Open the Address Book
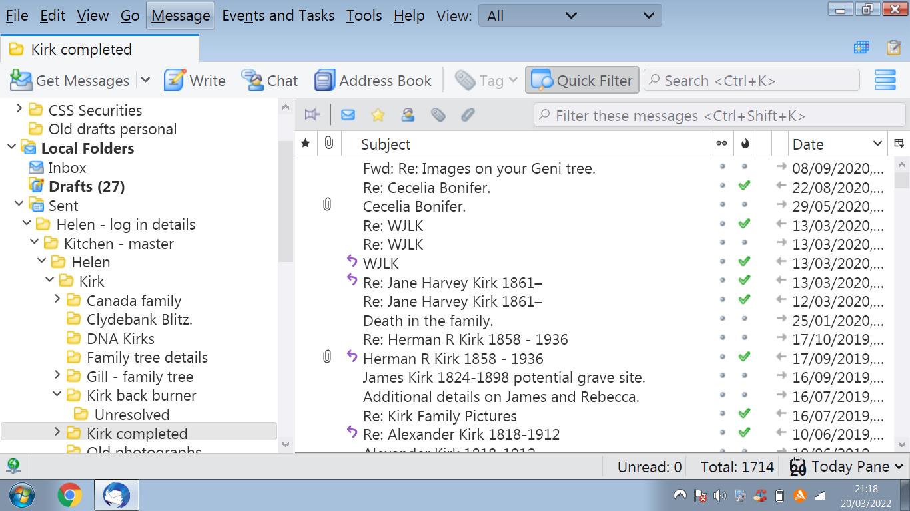910x511 pixels. 373,81
